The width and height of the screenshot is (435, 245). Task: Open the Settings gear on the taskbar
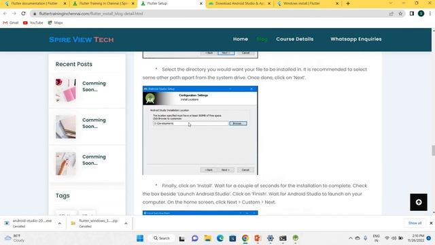click(271, 238)
